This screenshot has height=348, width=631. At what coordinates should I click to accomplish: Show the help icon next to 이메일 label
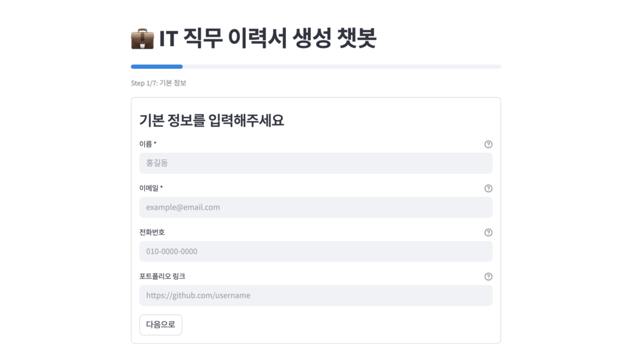[x=488, y=189]
